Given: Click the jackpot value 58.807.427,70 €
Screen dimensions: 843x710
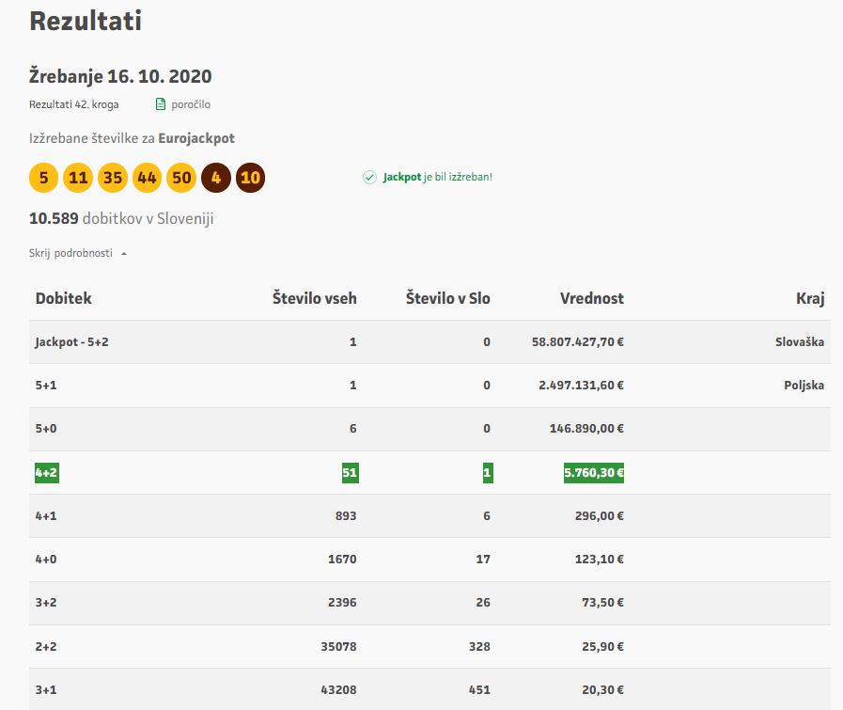Looking at the screenshot, I should 578,342.
